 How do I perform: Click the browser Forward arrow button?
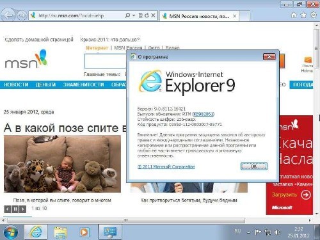[22, 15]
